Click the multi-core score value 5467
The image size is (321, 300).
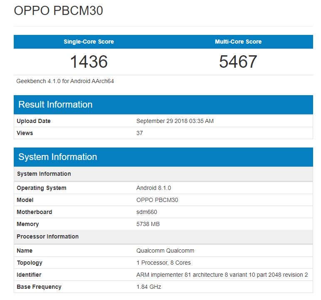tap(238, 62)
